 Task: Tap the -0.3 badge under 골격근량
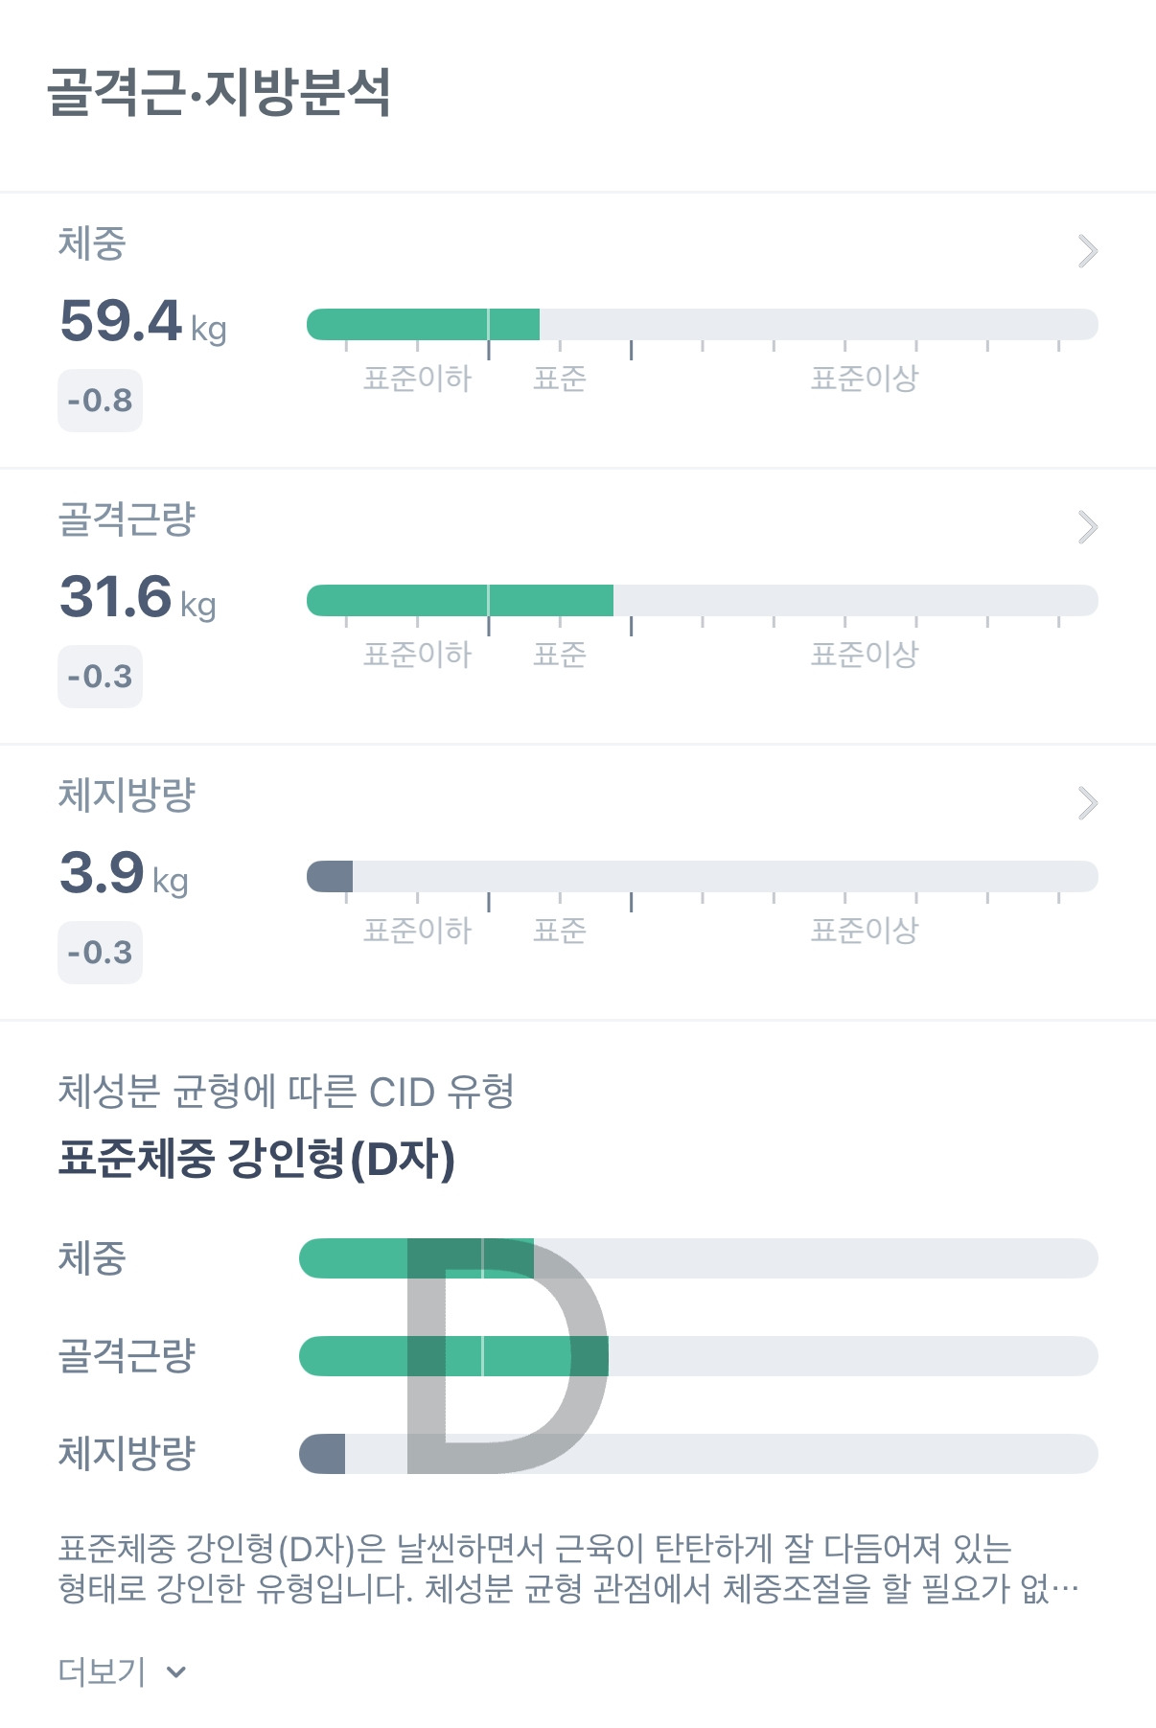100,677
